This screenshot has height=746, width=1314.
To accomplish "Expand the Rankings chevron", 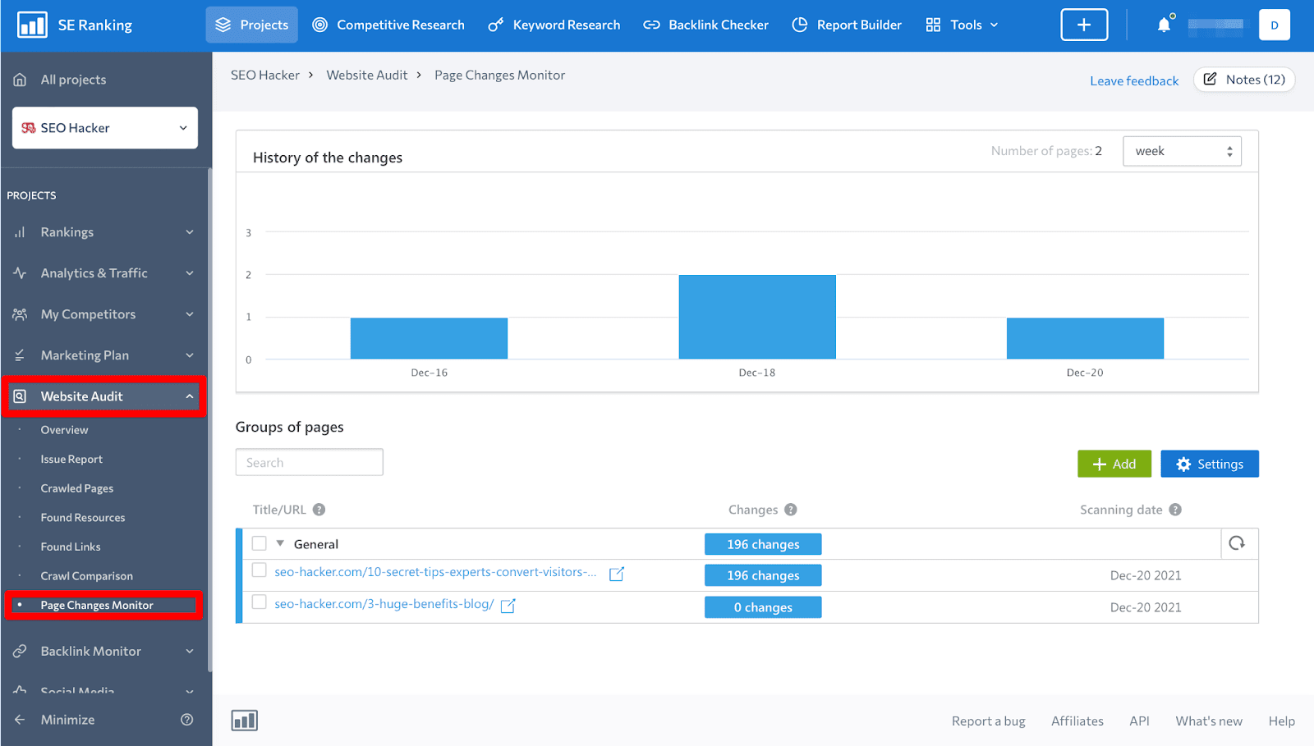I will click(x=190, y=232).
